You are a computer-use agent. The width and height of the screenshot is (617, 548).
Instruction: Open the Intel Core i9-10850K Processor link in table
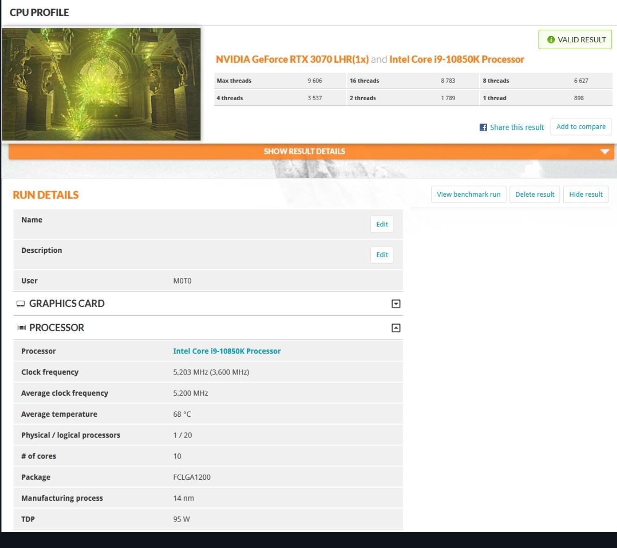coord(227,351)
